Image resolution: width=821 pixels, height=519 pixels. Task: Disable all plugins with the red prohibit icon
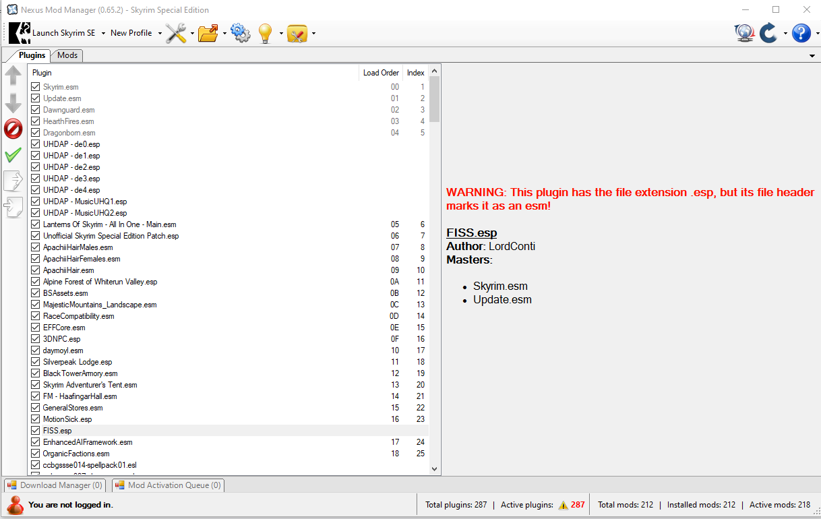coord(13,129)
